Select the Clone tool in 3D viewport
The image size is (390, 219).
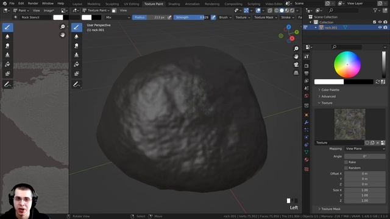pyautogui.click(x=77, y=55)
